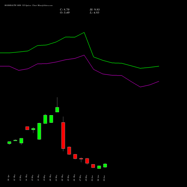The image size is (187, 187).
Task: Select the low value 'L: 4.85'
Action: point(95,13)
